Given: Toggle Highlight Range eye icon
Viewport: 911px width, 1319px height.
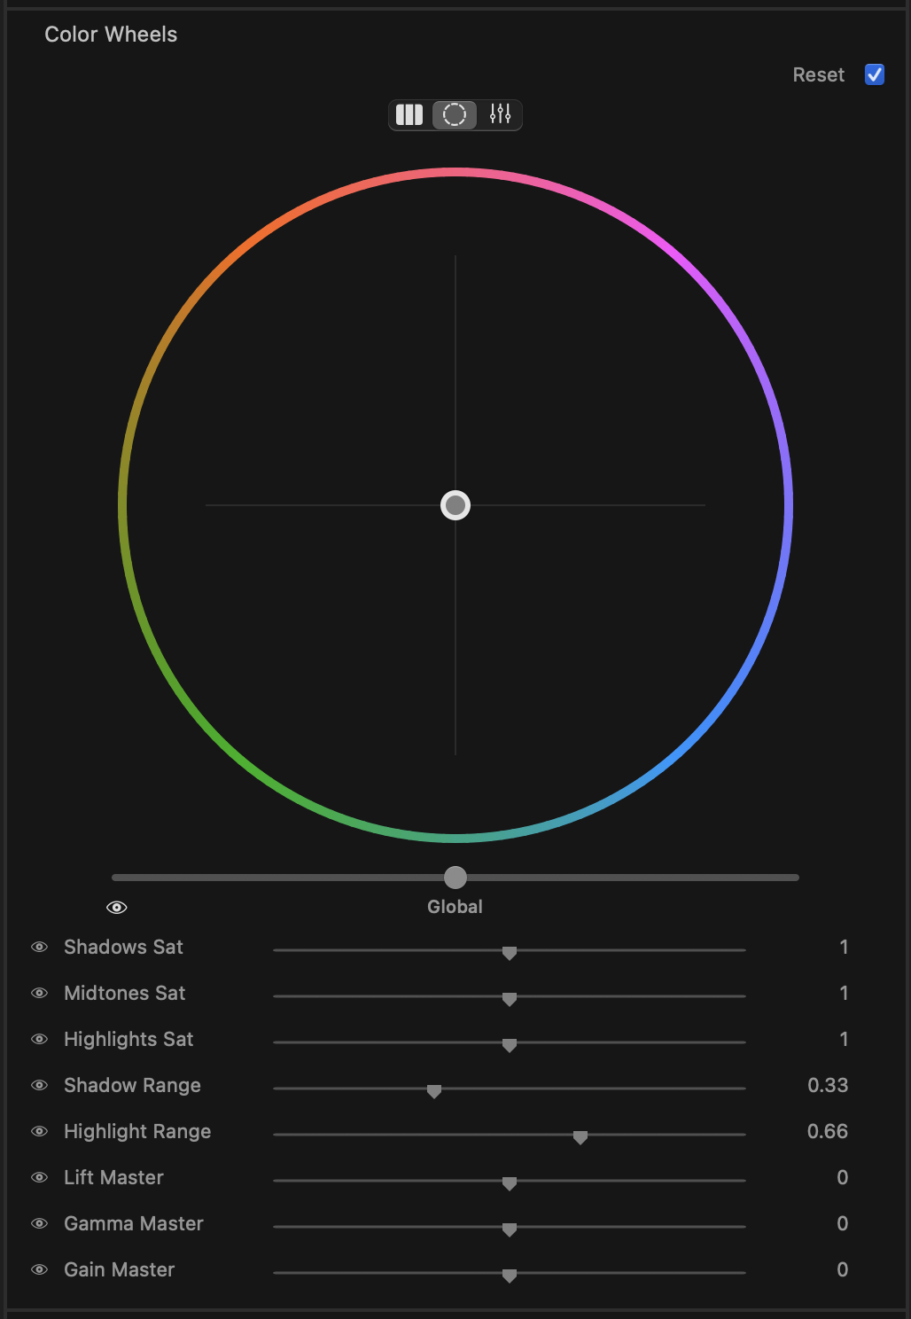Looking at the screenshot, I should pos(39,1131).
